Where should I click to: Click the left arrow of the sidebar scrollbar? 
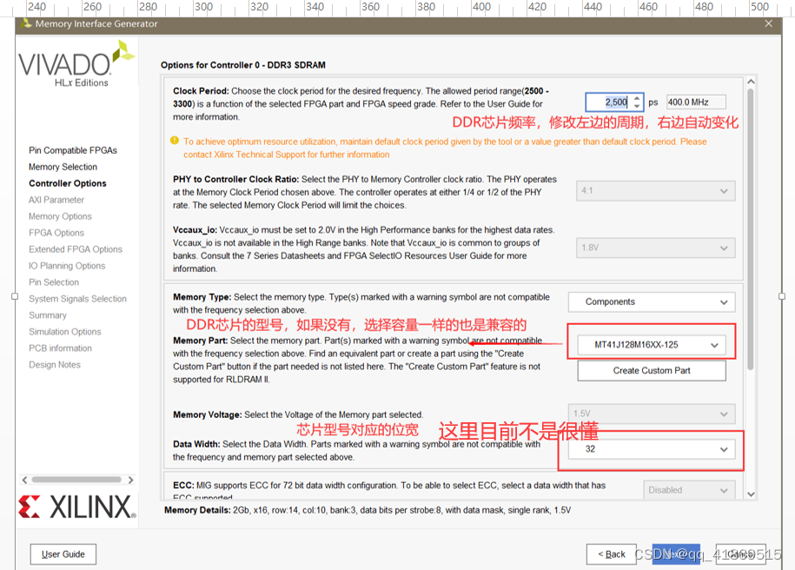click(24, 479)
